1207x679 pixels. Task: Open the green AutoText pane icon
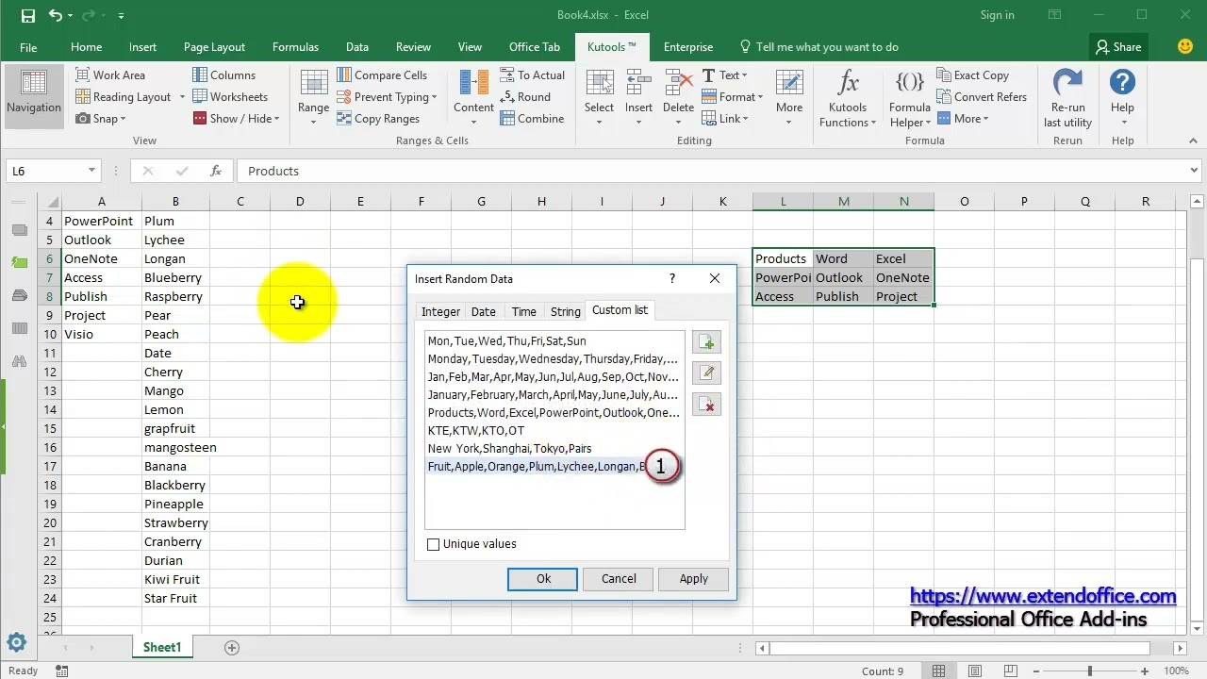click(x=19, y=262)
